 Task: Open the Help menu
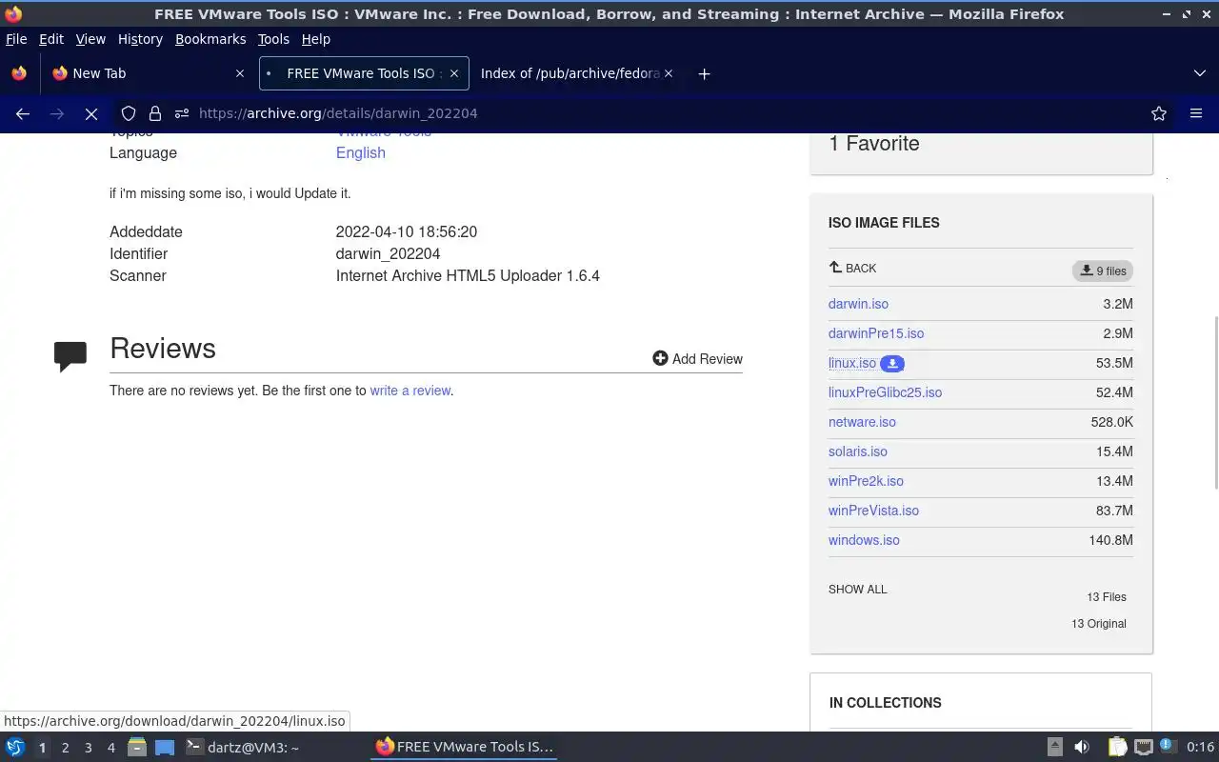316,39
